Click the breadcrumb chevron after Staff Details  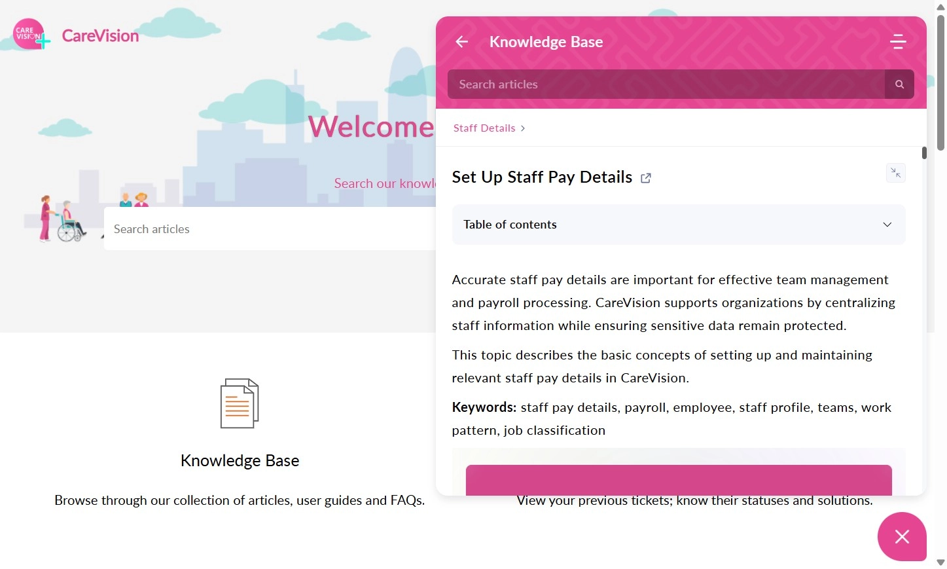click(523, 128)
